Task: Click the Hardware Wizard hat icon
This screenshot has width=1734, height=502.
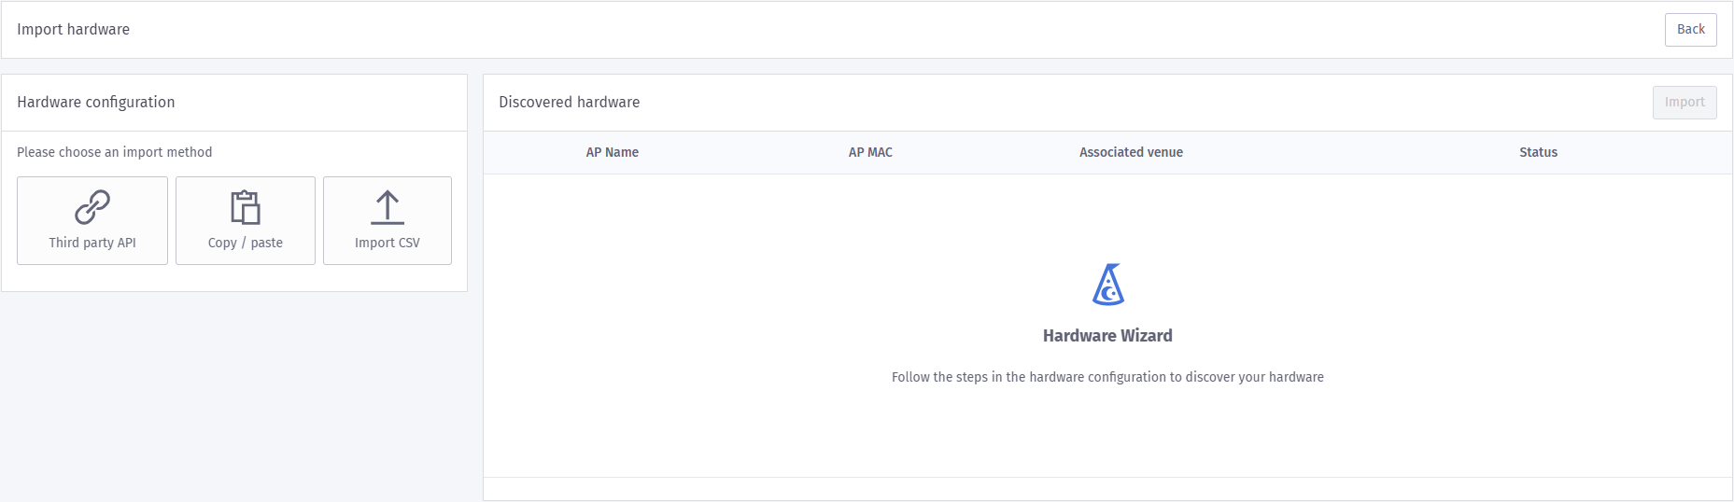Action: [1107, 285]
